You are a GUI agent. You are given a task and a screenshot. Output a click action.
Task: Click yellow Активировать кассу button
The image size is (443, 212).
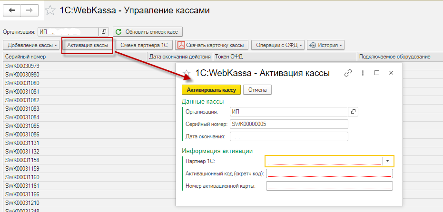coord(211,90)
